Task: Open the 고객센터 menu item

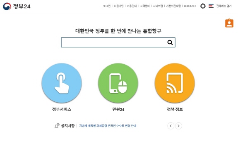Action: pos(144,6)
